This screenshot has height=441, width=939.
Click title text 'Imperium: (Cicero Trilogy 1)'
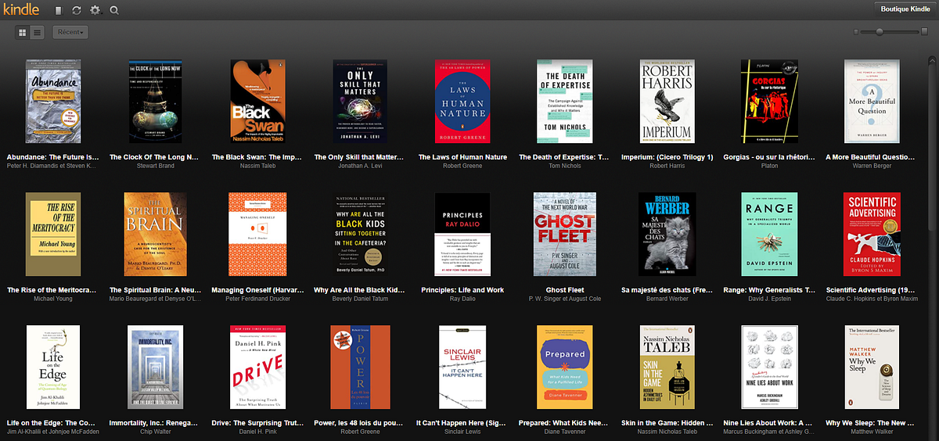(x=667, y=157)
